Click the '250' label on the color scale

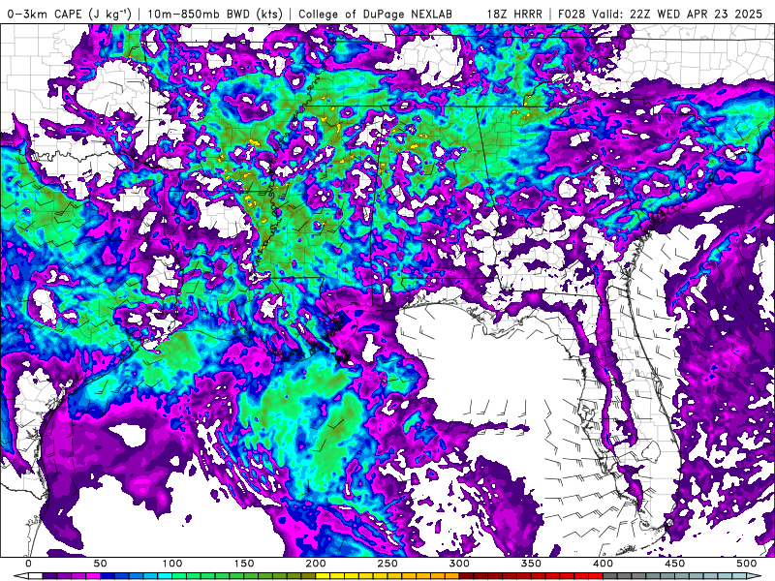pos(387,564)
